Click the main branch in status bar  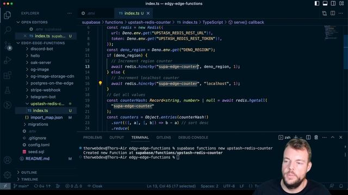21,186
